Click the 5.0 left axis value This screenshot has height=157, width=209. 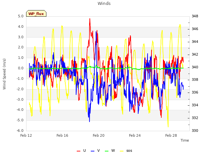pyautogui.click(x=21, y=16)
